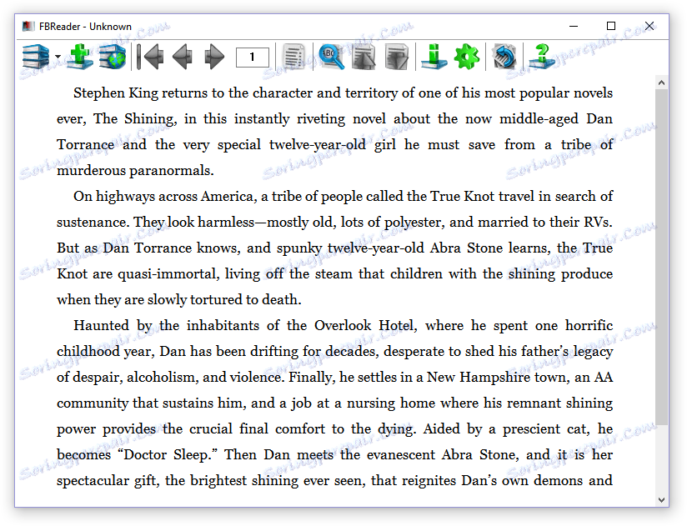This screenshot has width=687, height=526.
Task: Show the table of contents
Action: click(x=293, y=57)
